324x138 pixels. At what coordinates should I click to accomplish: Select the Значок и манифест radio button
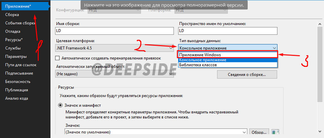click(60, 106)
